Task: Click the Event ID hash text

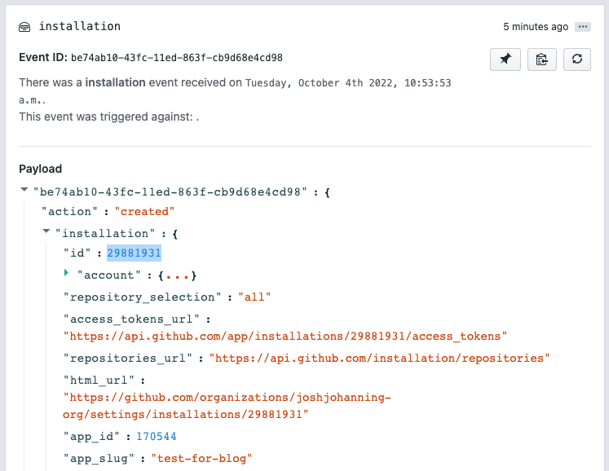Action: 177,58
